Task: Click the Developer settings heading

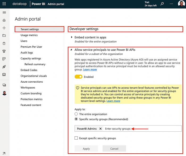Action: [x=84, y=29]
